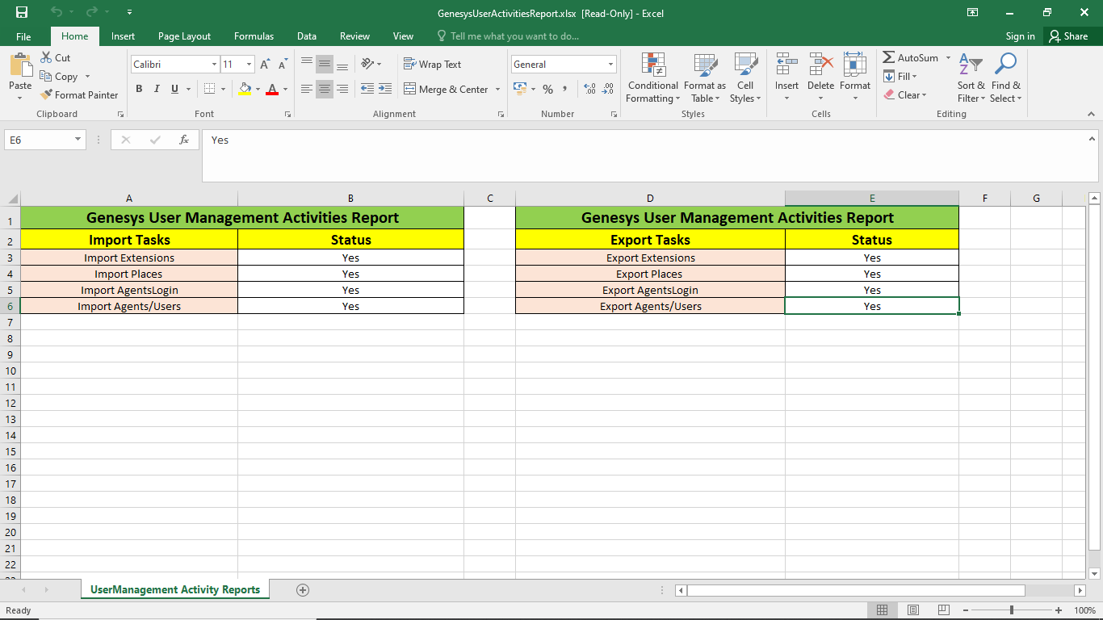Expand the AutoSum dropdown arrow

(948, 58)
